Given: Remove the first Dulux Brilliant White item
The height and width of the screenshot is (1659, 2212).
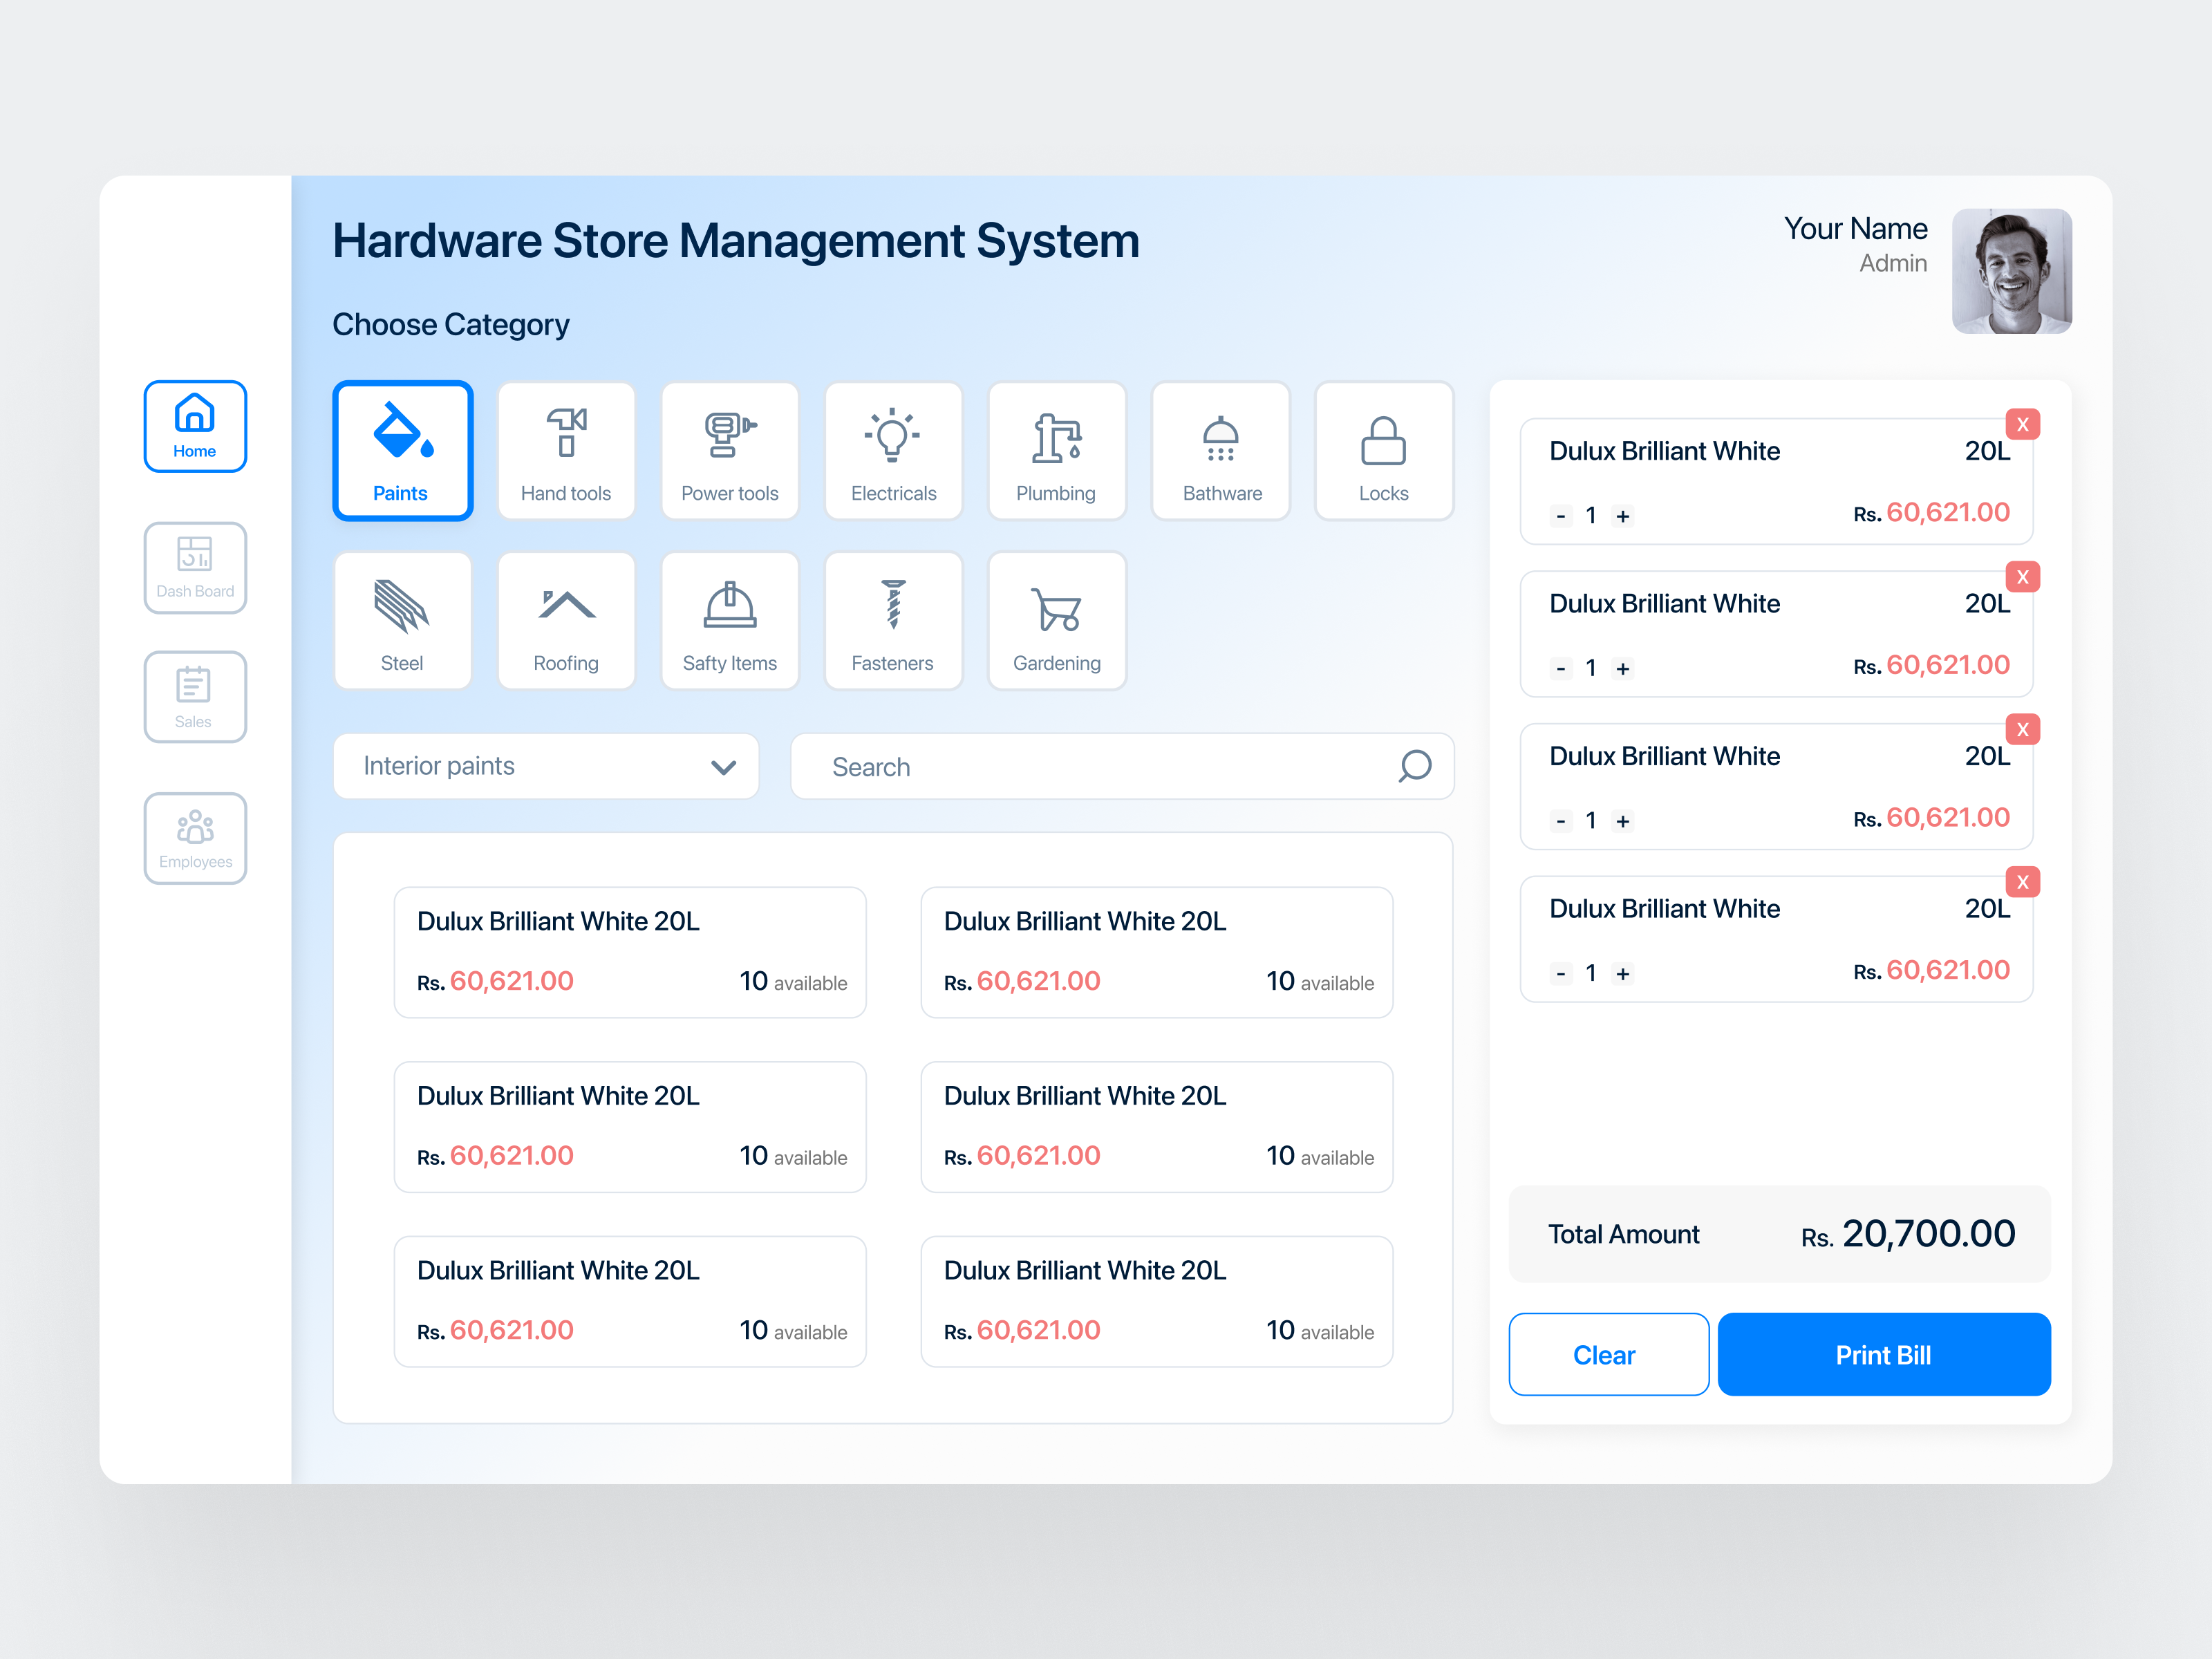Looking at the screenshot, I should coord(2023,424).
